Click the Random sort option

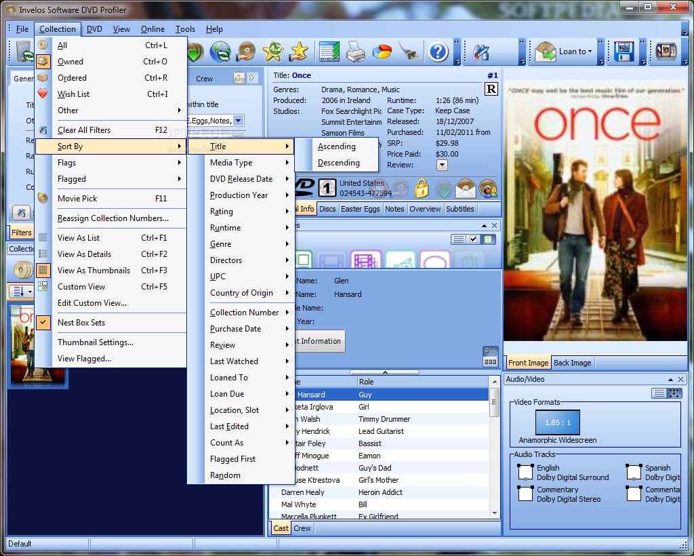(x=241, y=475)
